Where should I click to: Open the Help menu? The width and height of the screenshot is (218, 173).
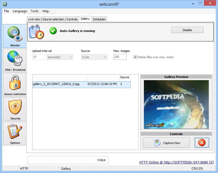(46, 11)
